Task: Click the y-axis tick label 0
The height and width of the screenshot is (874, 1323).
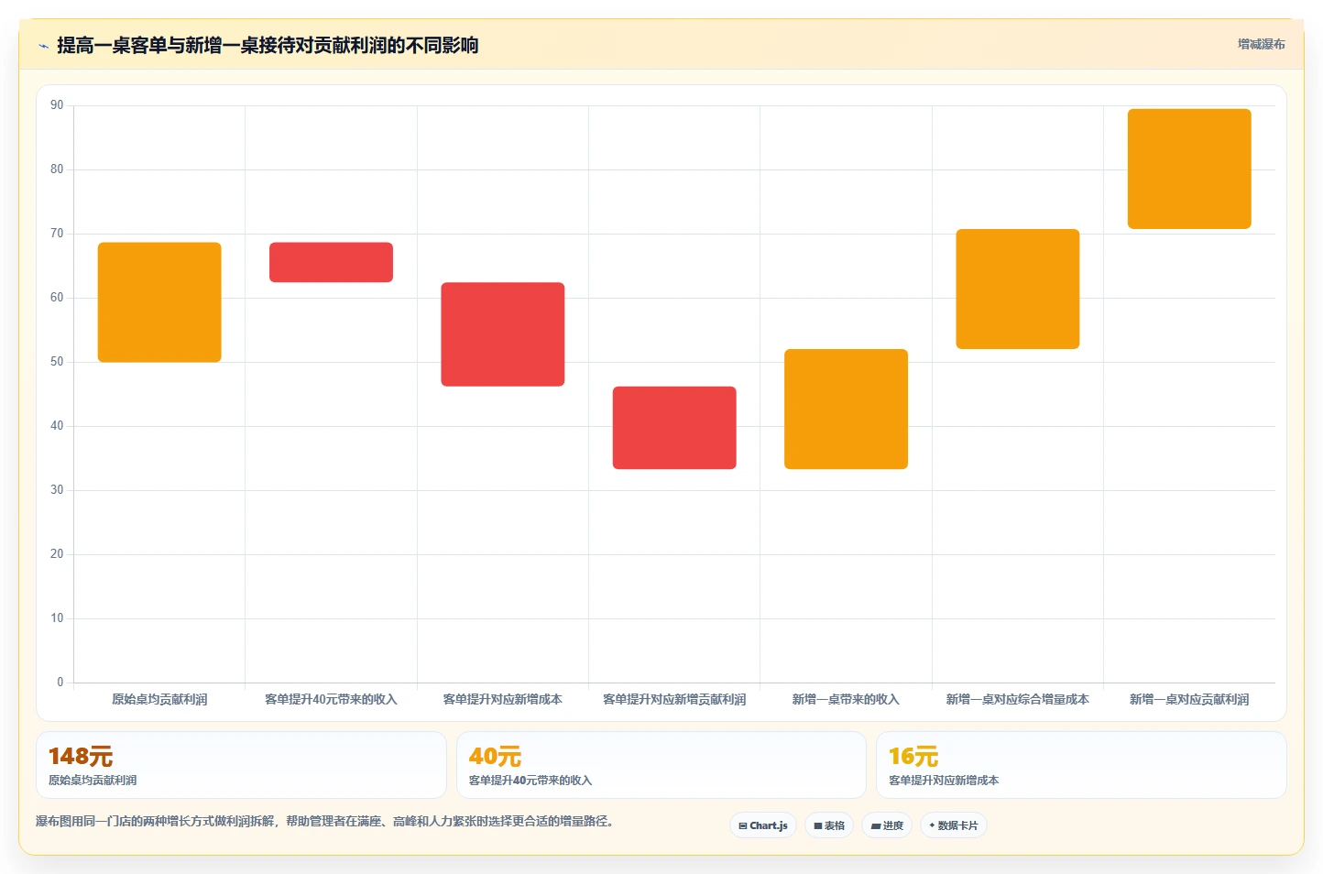Action: click(x=60, y=683)
